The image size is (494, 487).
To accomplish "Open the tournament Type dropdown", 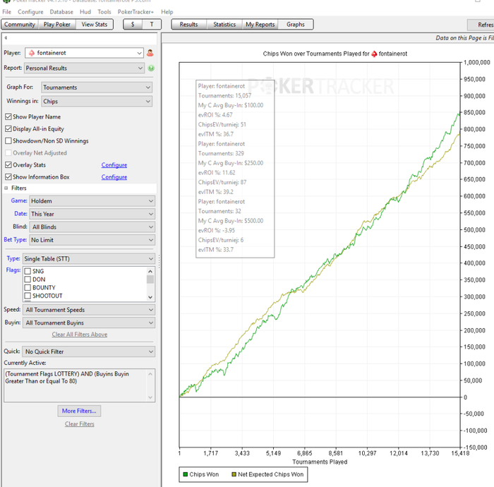I will click(x=89, y=258).
